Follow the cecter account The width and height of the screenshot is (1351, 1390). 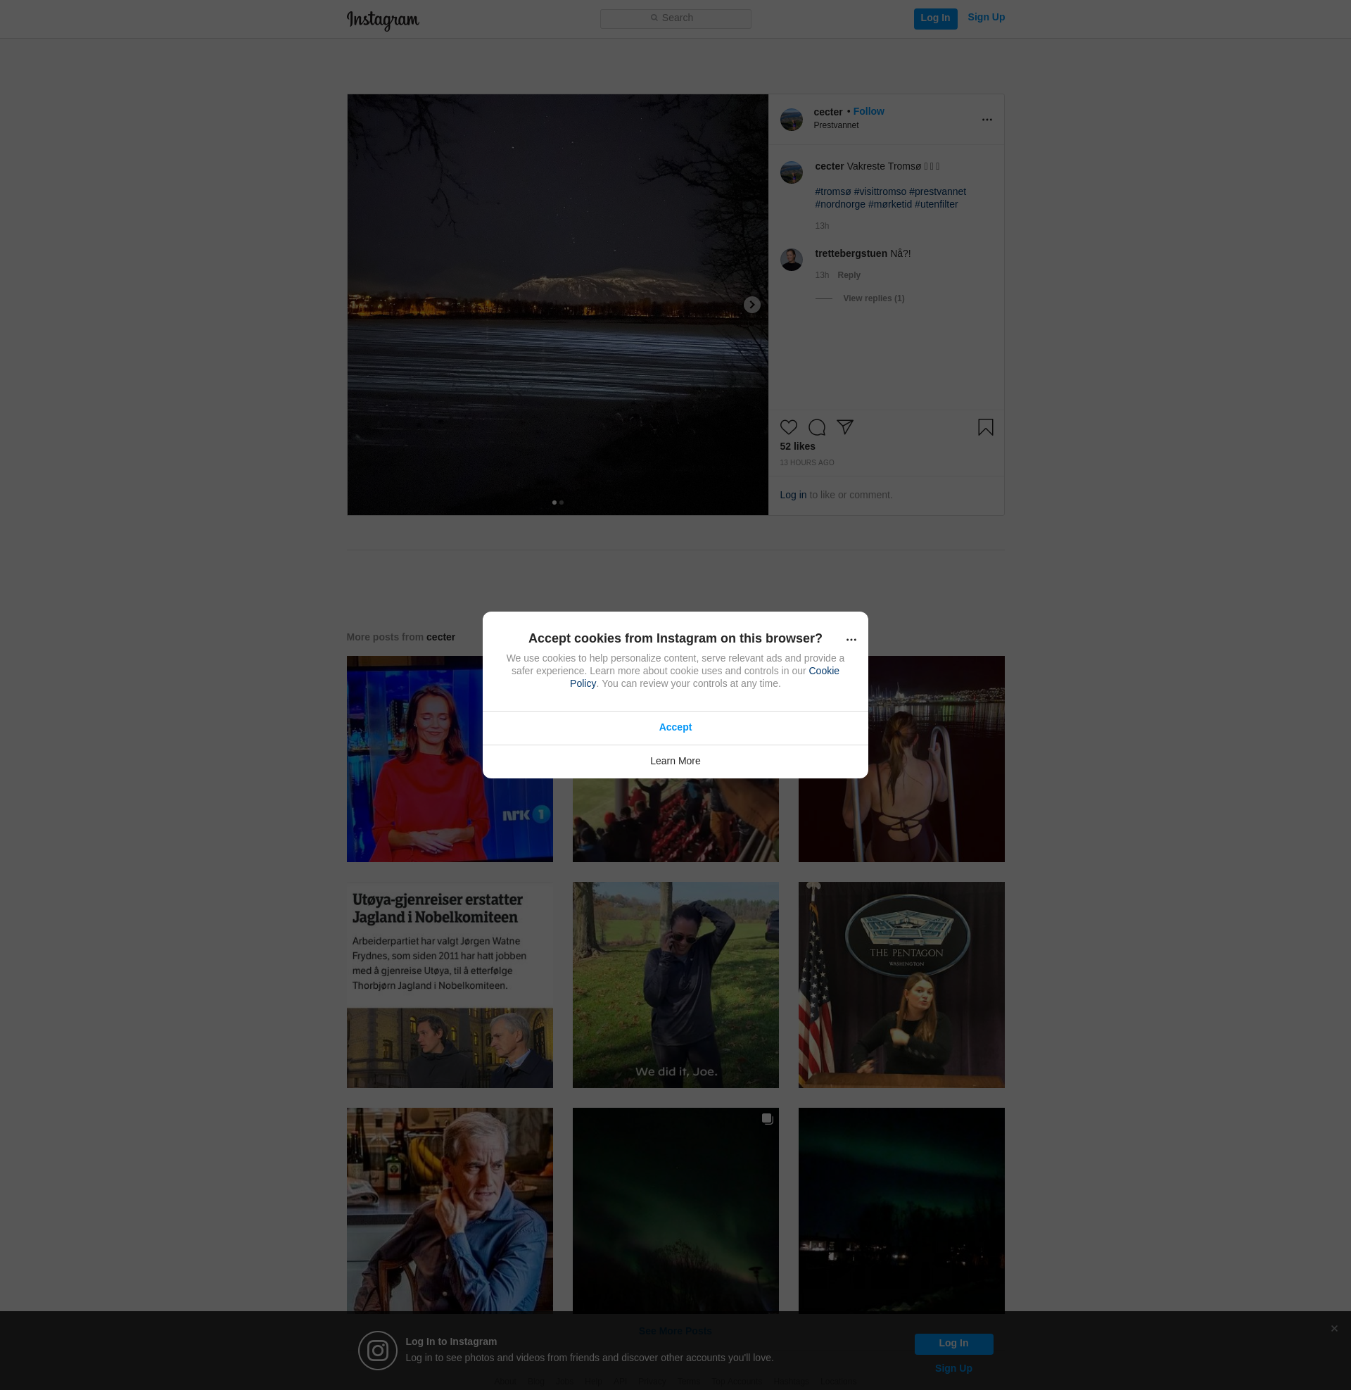coord(868,111)
